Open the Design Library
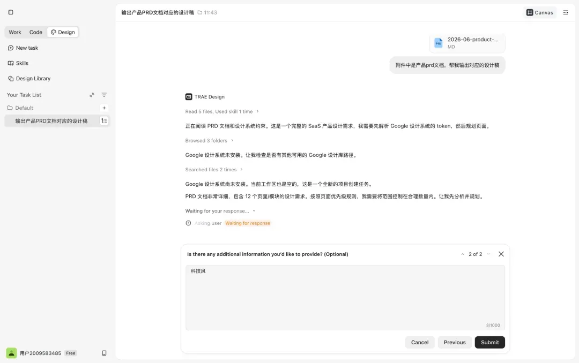579x363 pixels. 29,79
